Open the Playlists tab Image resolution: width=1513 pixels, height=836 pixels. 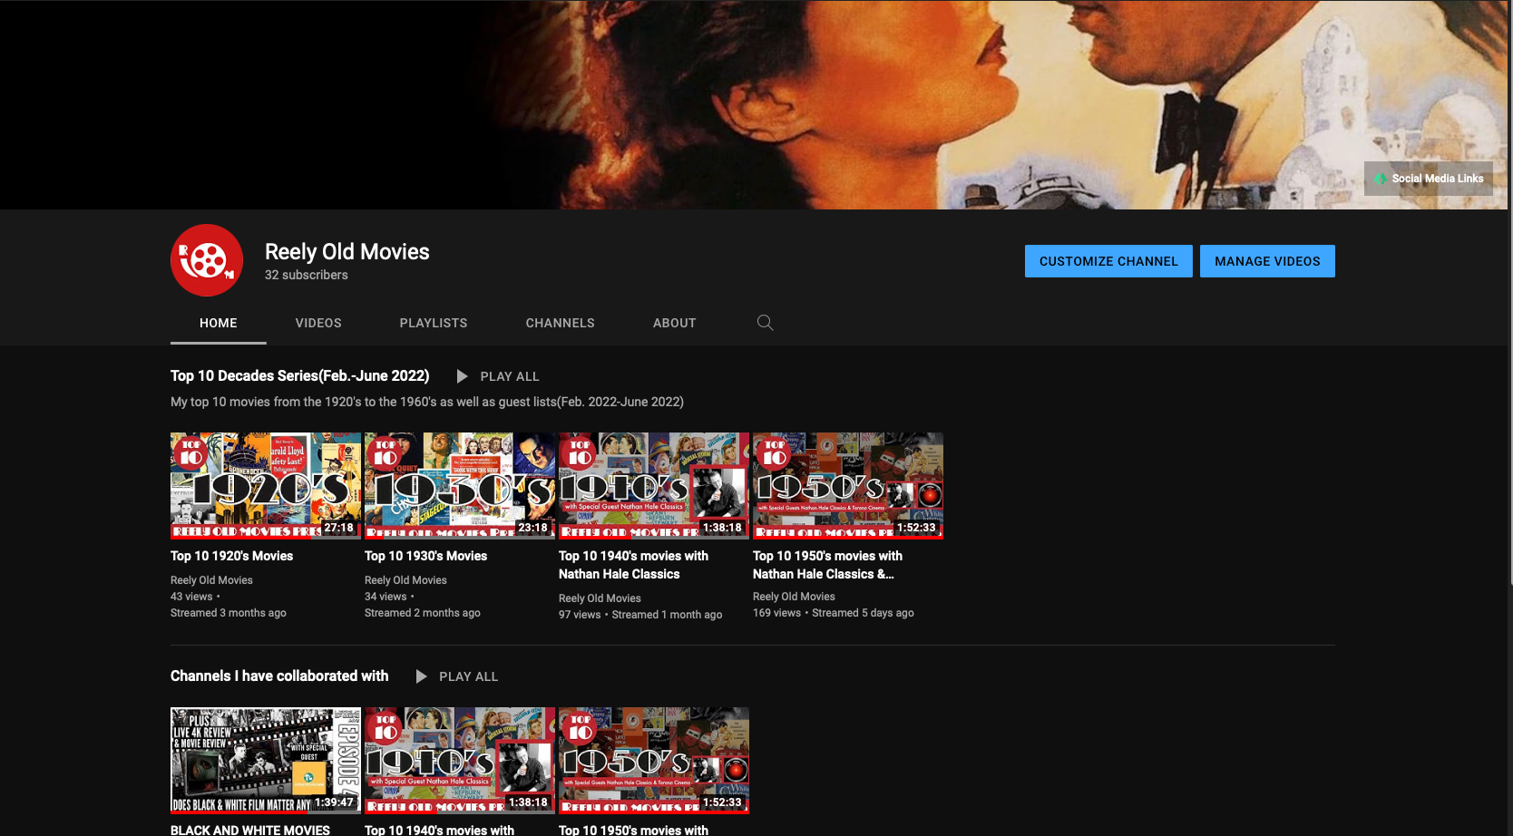pyautogui.click(x=434, y=323)
